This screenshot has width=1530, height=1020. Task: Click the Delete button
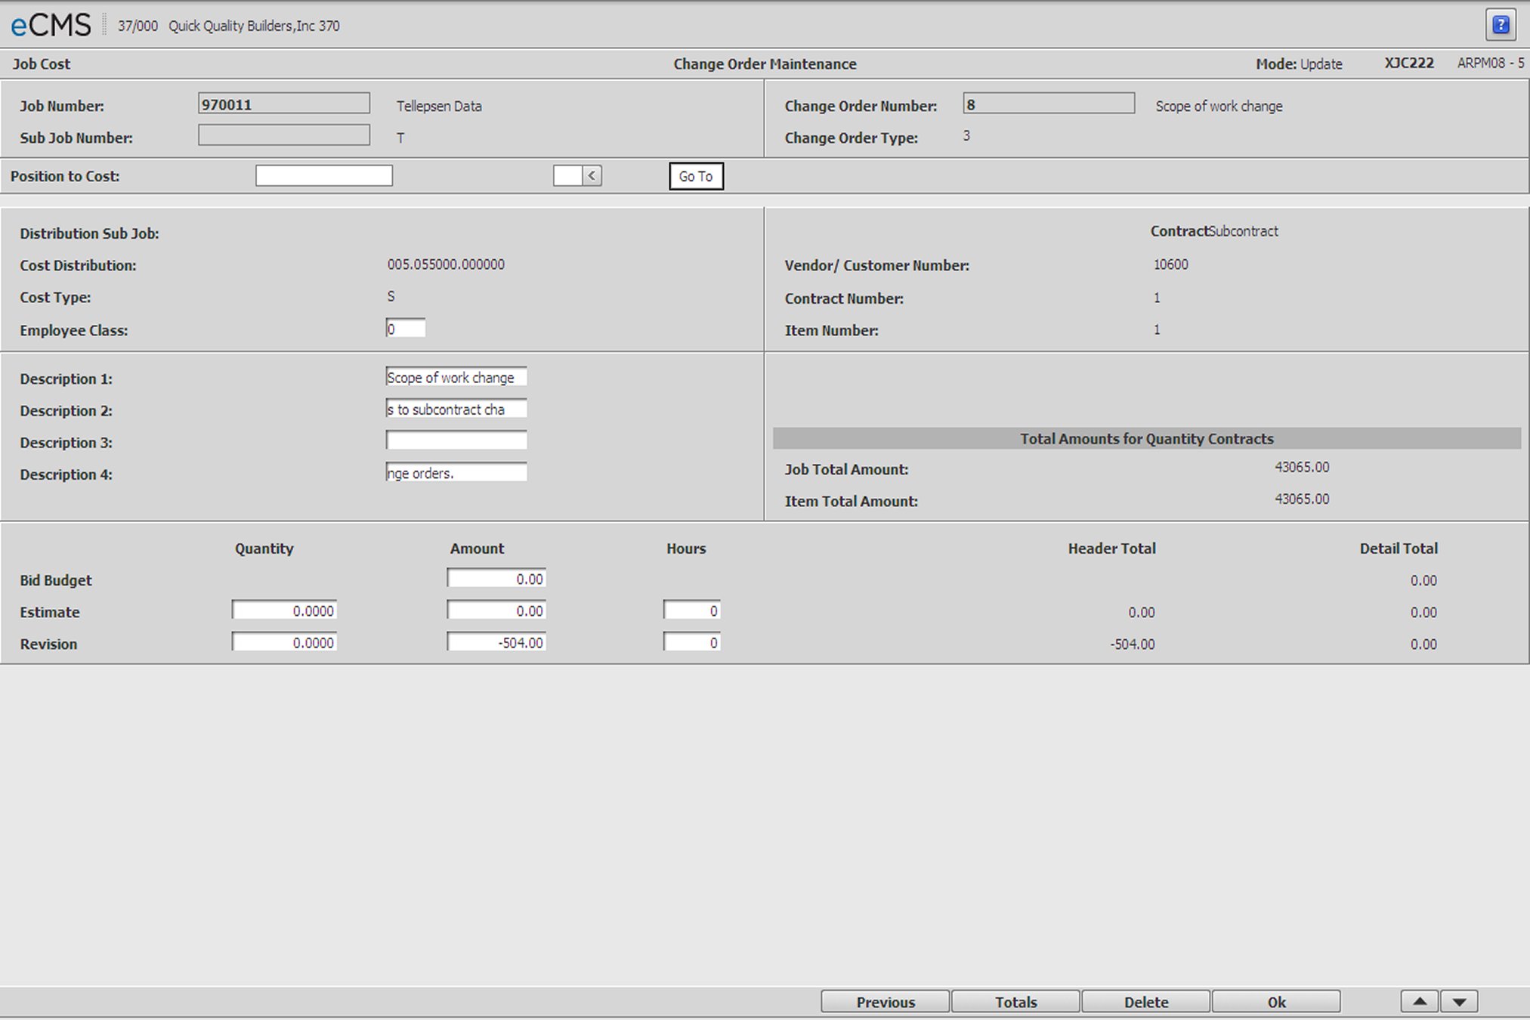(1145, 1002)
